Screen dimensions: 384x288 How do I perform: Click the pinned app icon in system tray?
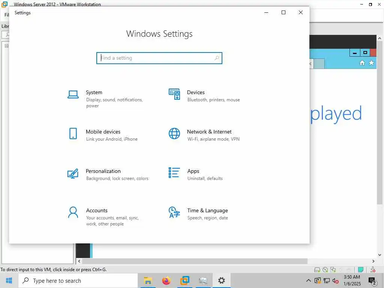(317, 281)
